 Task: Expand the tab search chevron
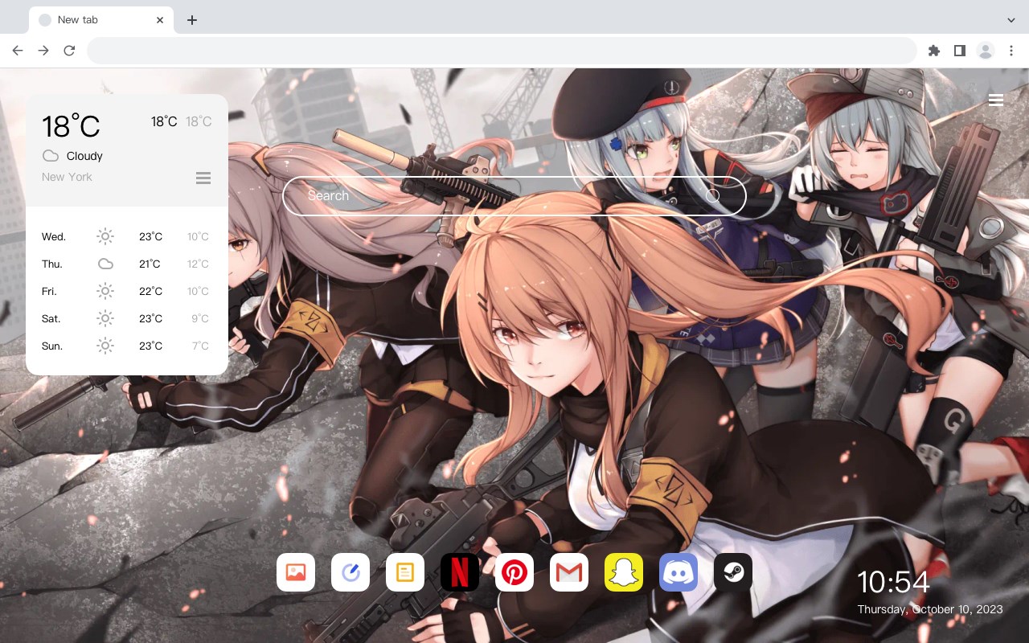pyautogui.click(x=1011, y=20)
